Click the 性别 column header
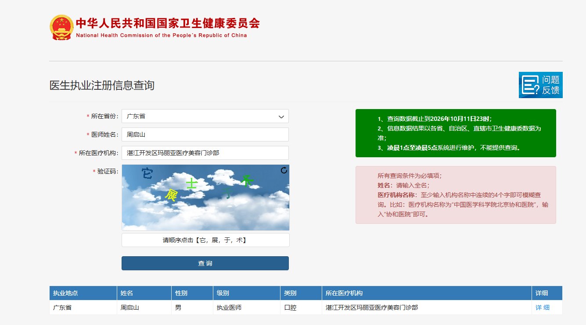Viewport: 586px width, 325px height. click(192, 293)
